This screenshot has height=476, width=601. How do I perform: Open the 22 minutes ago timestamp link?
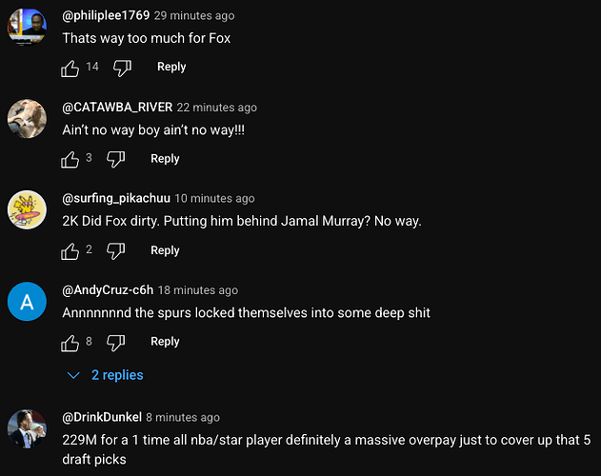pyautogui.click(x=217, y=108)
